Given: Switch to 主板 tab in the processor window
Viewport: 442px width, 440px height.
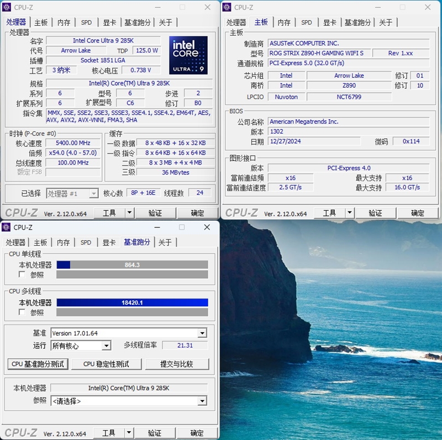Looking at the screenshot, I should pos(41,23).
